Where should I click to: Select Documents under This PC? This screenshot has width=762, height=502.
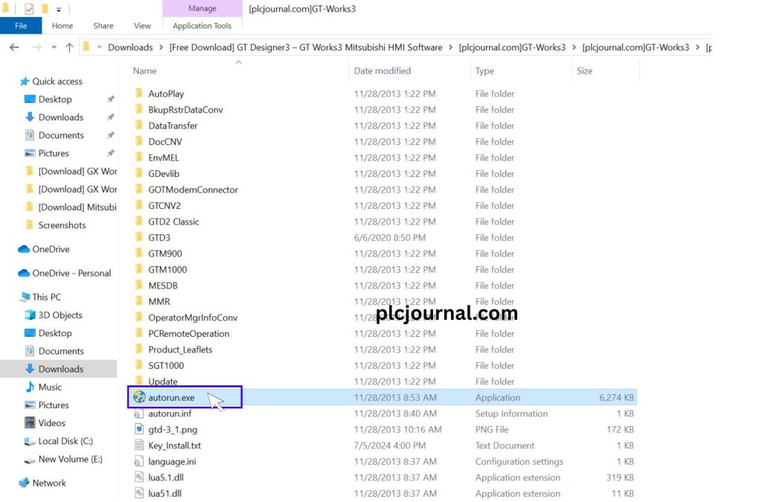[x=61, y=351]
